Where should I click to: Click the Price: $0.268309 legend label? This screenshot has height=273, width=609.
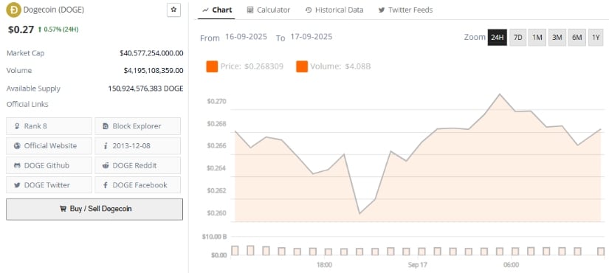tap(252, 66)
